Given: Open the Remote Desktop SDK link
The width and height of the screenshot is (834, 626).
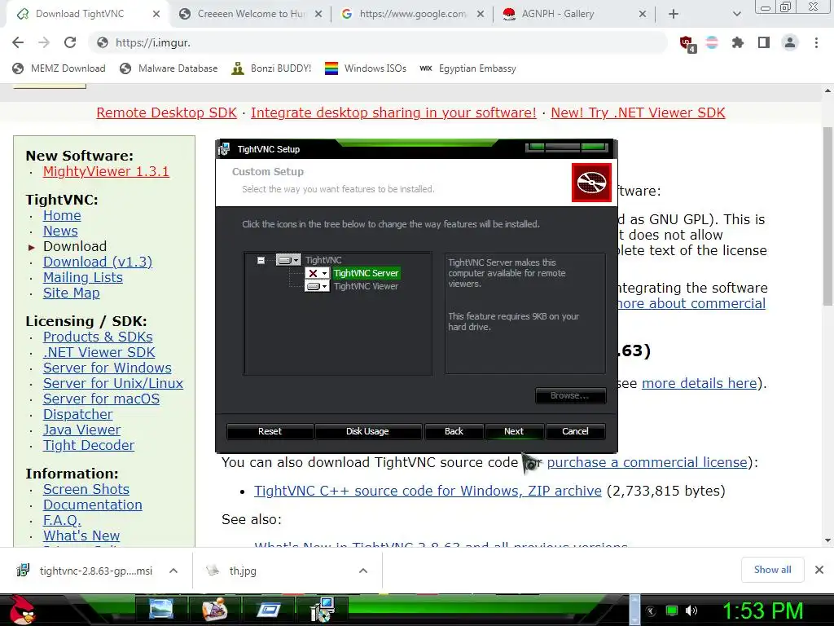Looking at the screenshot, I should pos(166,112).
